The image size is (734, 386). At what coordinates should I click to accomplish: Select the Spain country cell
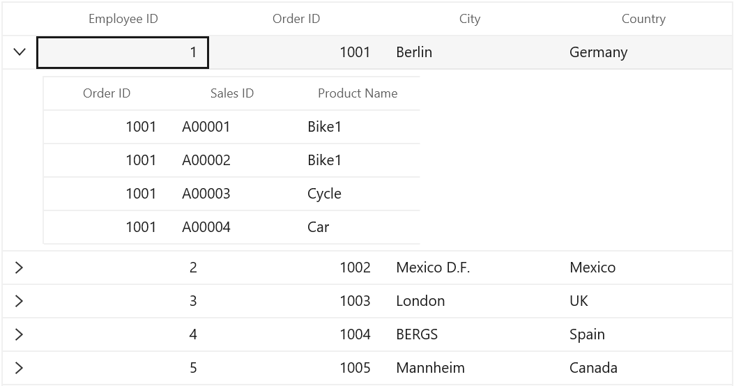click(x=643, y=334)
